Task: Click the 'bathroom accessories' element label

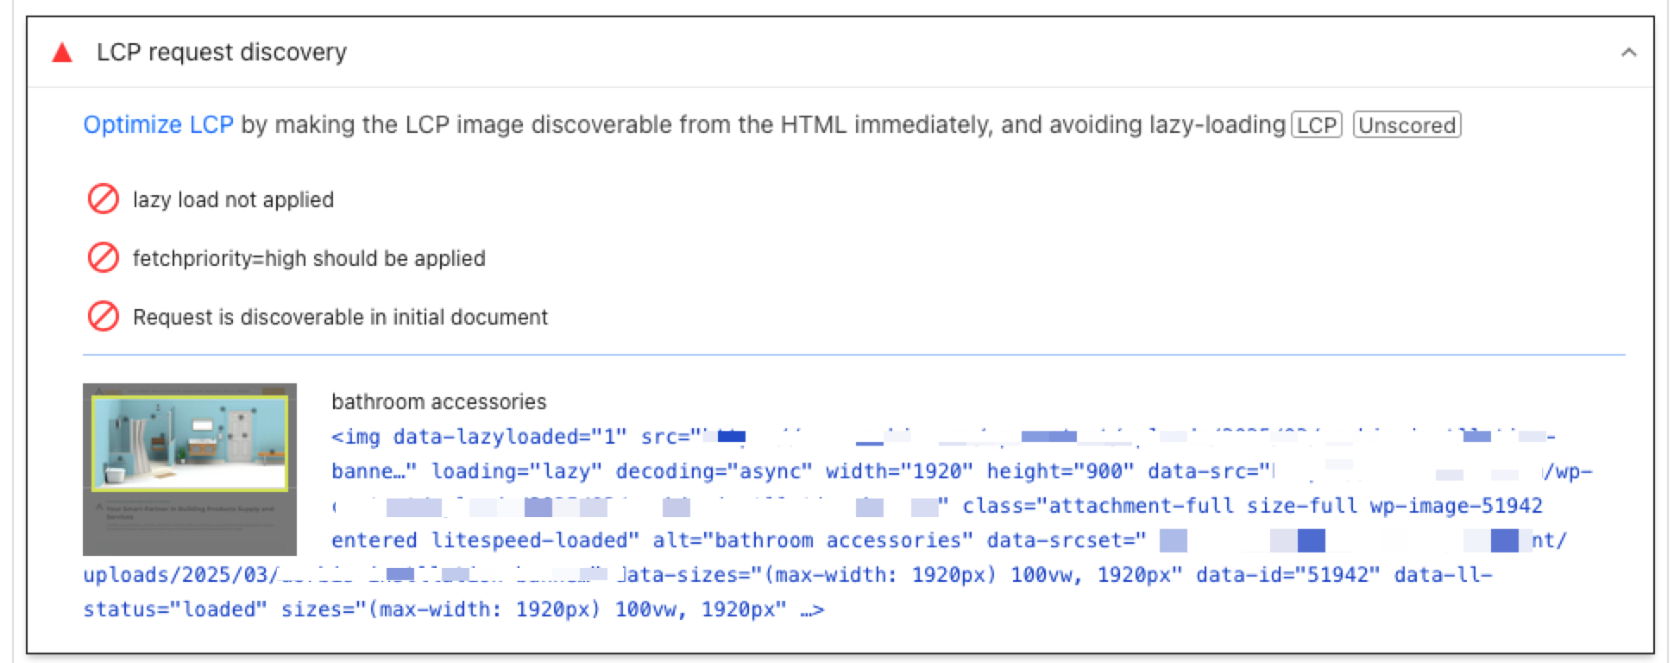Action: coord(439,401)
